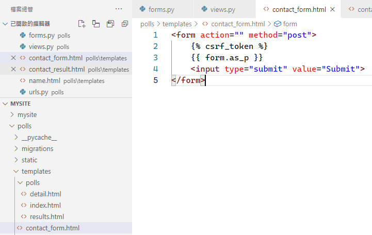
Task: Switch to the views.py tab
Action: tap(223, 9)
